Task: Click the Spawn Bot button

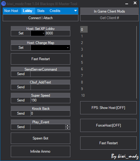Action: click(x=41, y=138)
